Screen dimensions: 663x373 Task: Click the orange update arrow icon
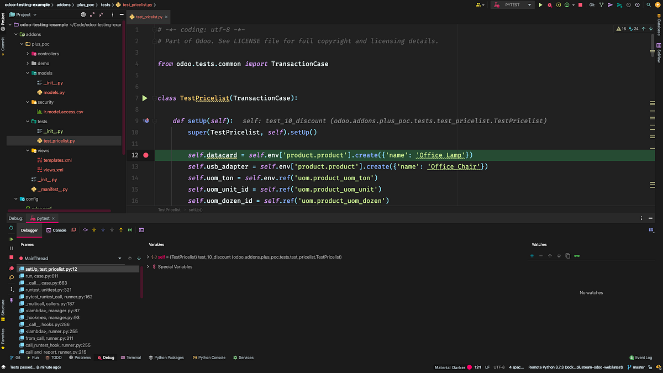tap(657, 5)
